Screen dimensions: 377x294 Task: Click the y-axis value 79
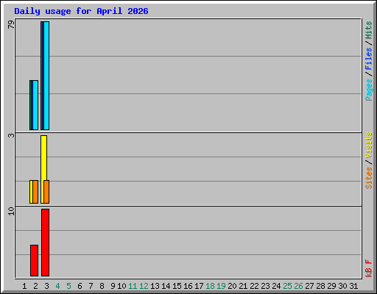click(11, 24)
